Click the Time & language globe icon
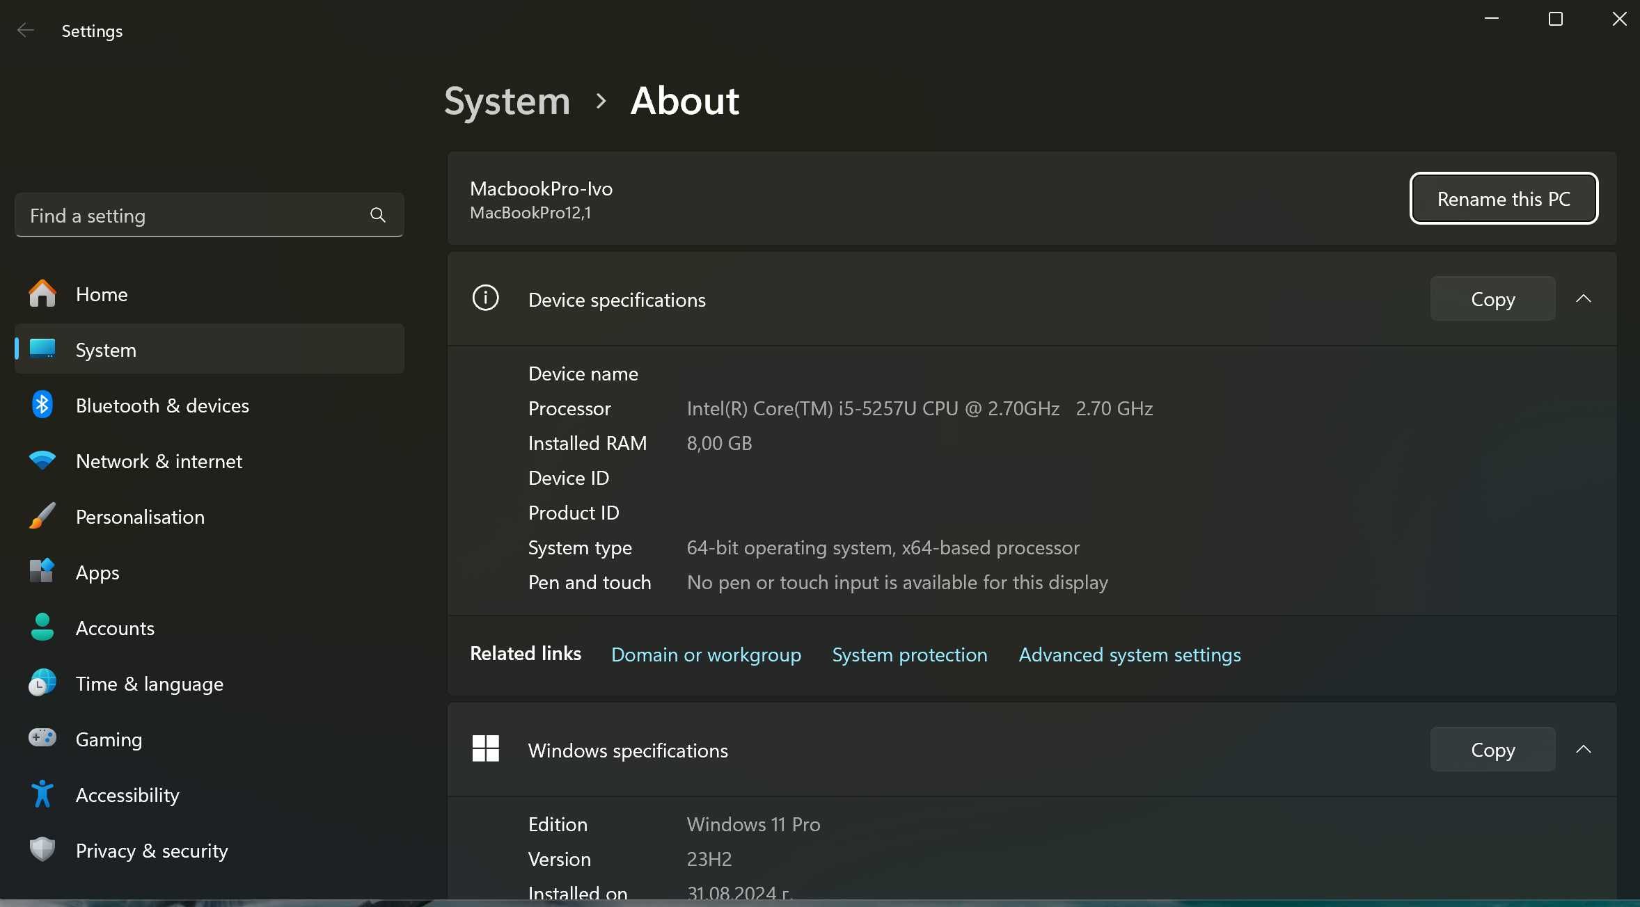The width and height of the screenshot is (1640, 907). (42, 683)
